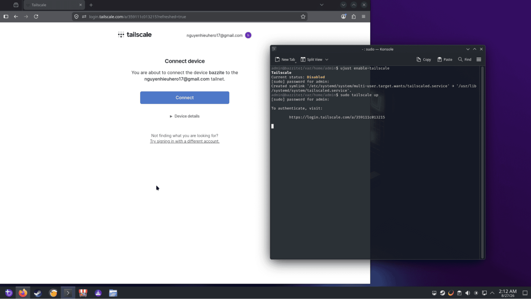531x299 pixels.
Task: Open a new Firefox tab
Action: click(91, 5)
